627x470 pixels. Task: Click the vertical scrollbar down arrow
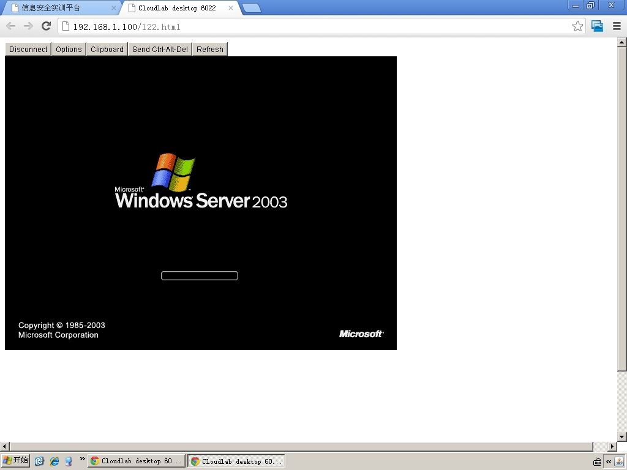click(x=622, y=436)
